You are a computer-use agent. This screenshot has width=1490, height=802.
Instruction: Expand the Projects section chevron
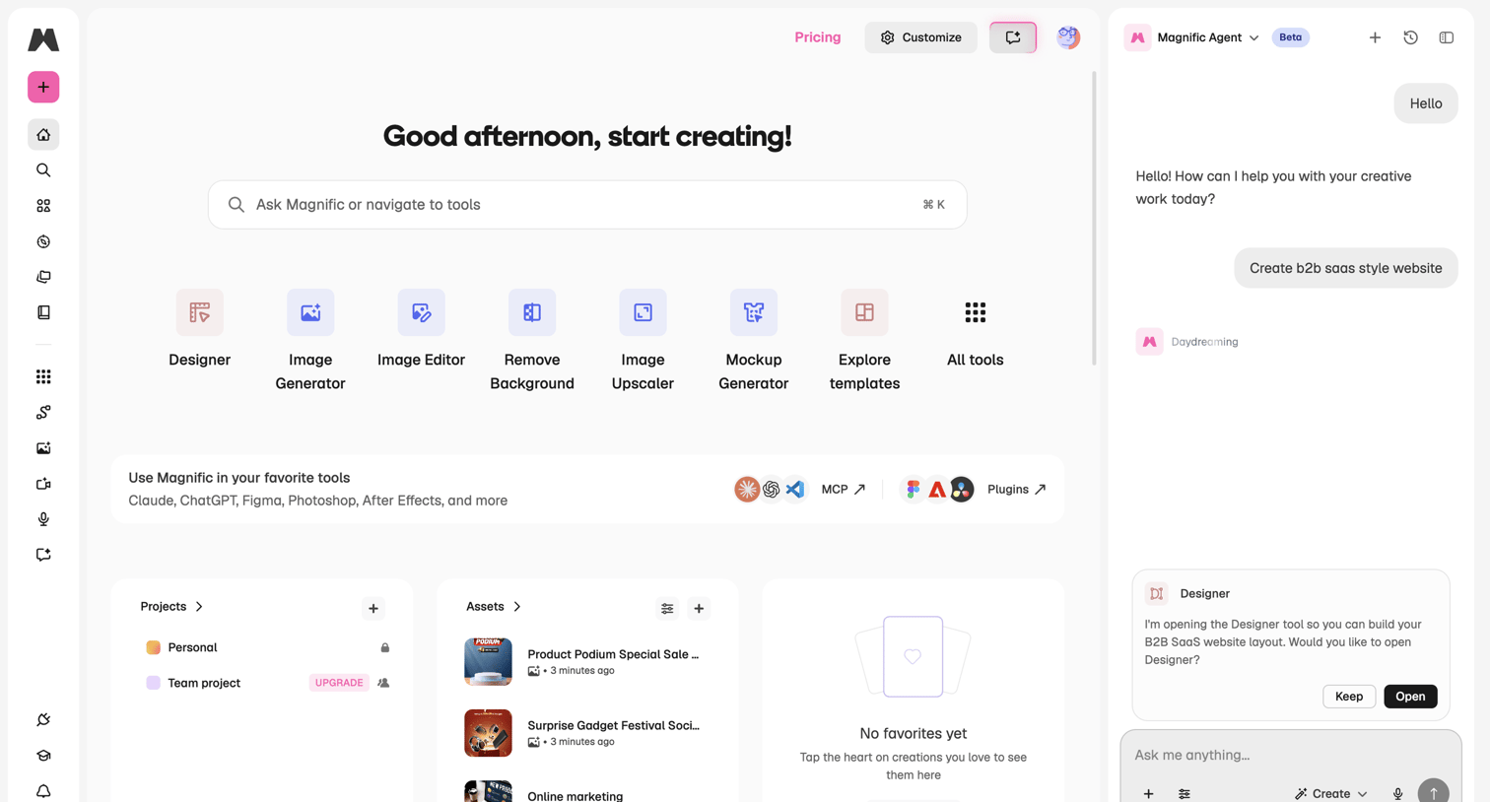[x=199, y=607]
